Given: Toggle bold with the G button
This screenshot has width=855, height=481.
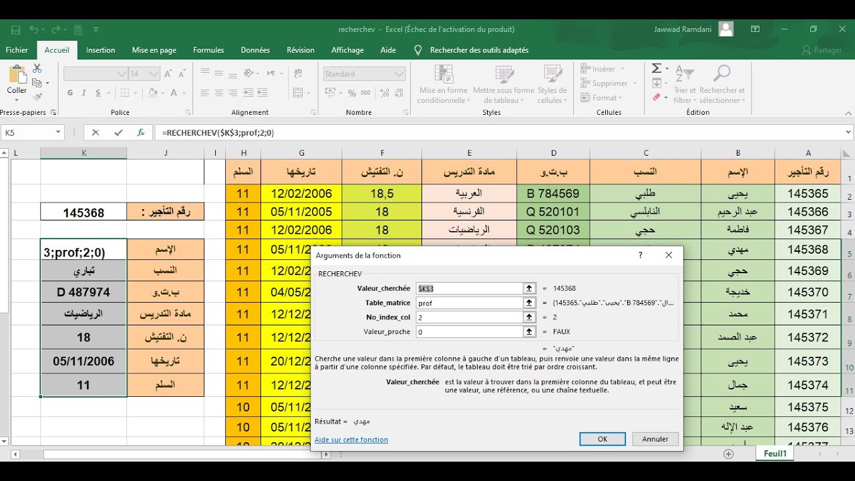Looking at the screenshot, I should [69, 93].
